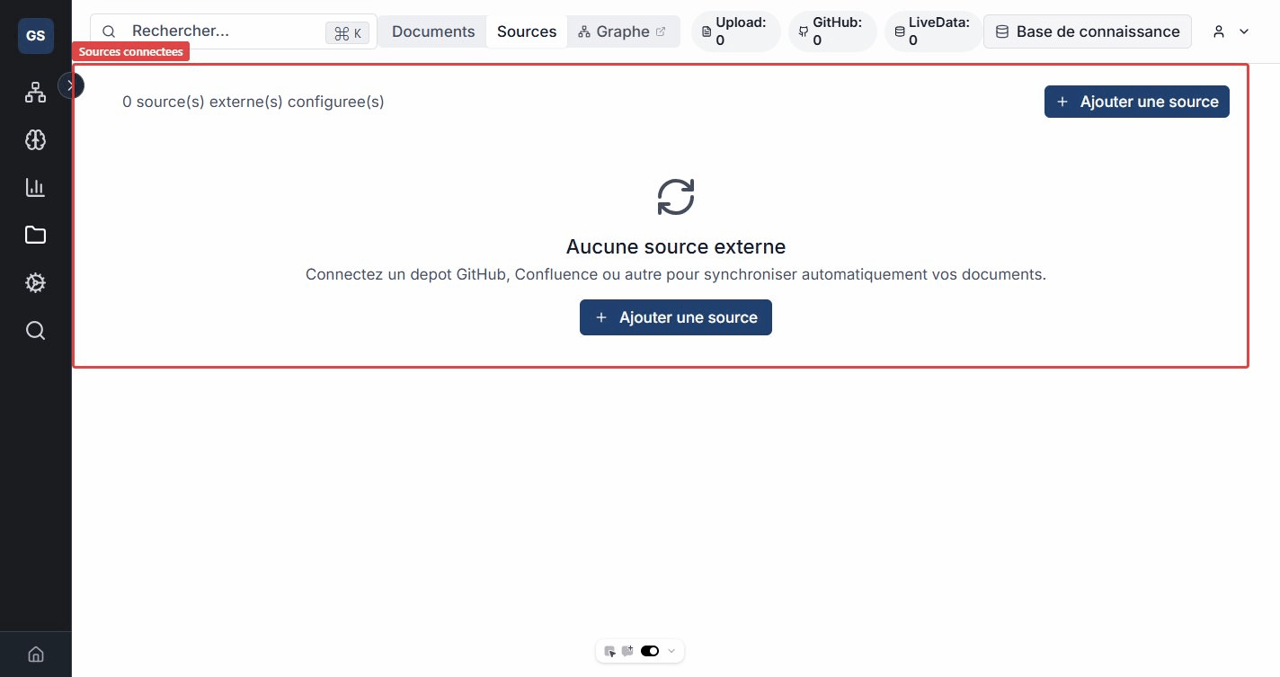Select the graph hierarchy icon in sidebar
Viewport: 1280px width, 677px height.
pos(35,92)
